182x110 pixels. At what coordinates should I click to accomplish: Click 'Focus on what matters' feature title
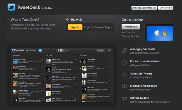(x=145, y=61)
